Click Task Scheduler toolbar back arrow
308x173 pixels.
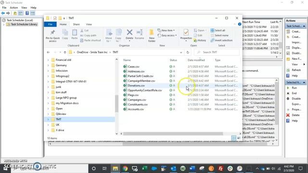click(x=3, y=13)
